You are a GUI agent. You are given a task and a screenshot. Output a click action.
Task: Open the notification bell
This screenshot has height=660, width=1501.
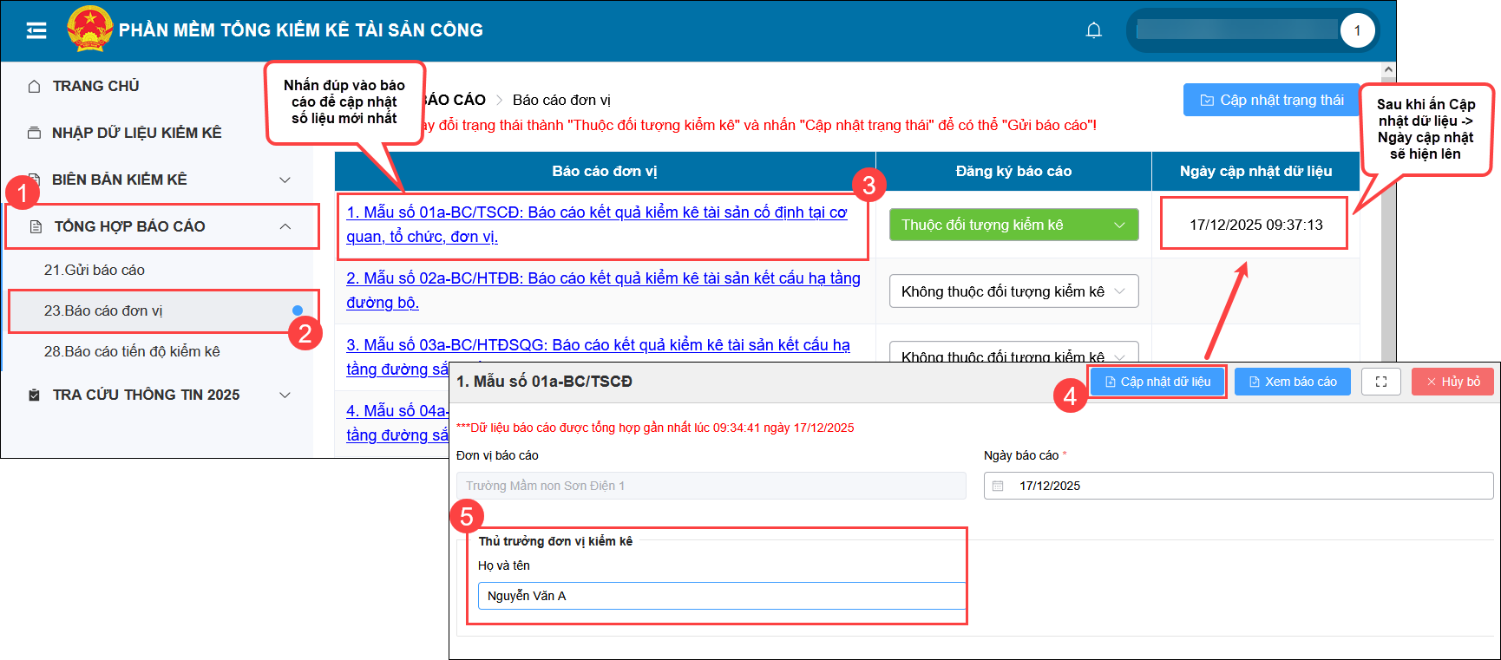tap(1093, 31)
